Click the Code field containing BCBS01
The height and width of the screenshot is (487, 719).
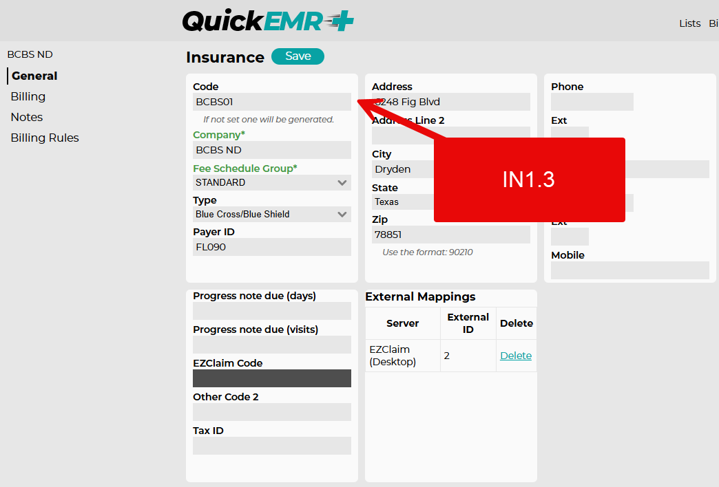coord(272,102)
